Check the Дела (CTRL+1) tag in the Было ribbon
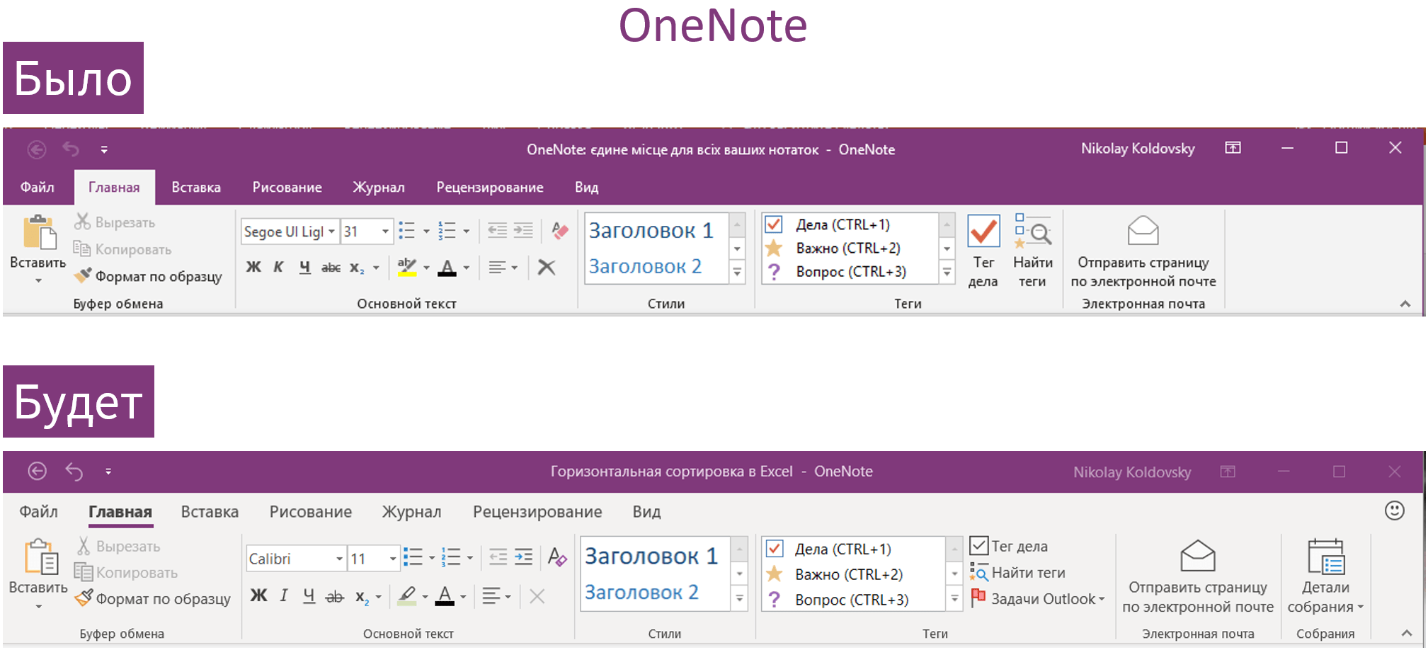 click(775, 224)
